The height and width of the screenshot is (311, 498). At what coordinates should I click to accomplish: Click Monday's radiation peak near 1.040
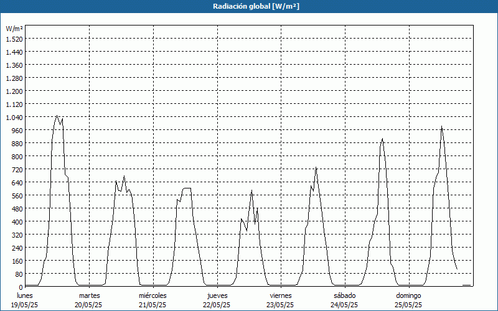point(57,116)
